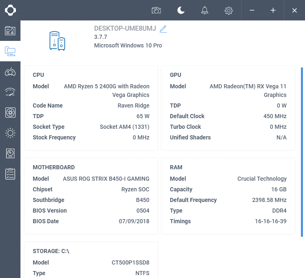Image resolution: width=305 pixels, height=278 pixels.
Task: Click the DESKTOP-UME8UMJ computer name
Action: coord(125,29)
